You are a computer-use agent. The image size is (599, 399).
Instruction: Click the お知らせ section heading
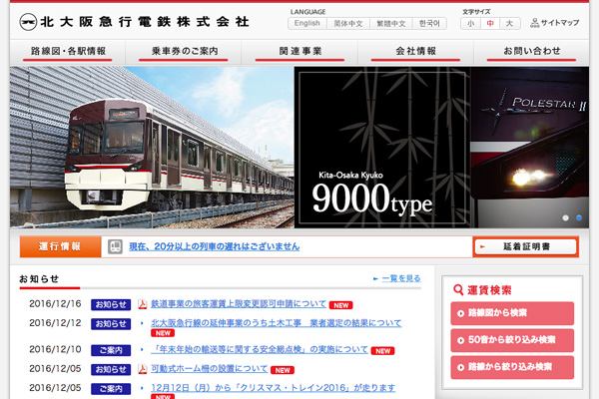coord(39,279)
